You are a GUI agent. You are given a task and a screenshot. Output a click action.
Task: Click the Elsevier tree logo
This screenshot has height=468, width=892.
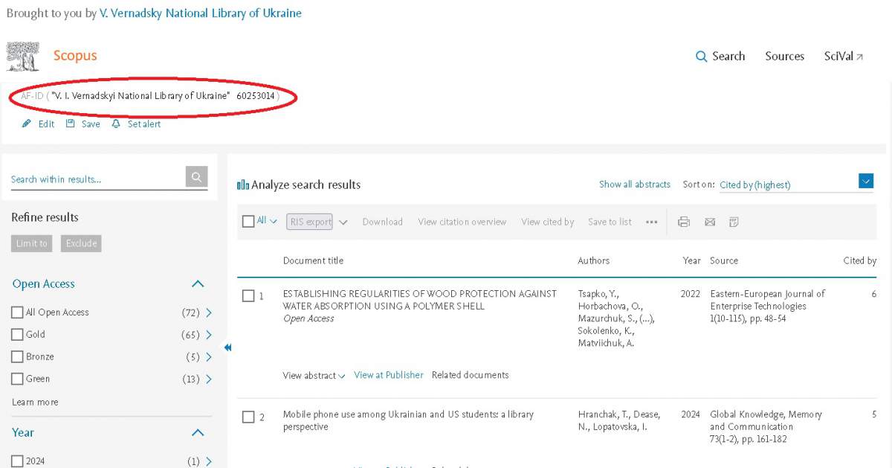(x=23, y=57)
